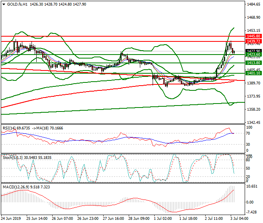Select the 1423.60 green level label
263x223 pixels.
click(253, 55)
